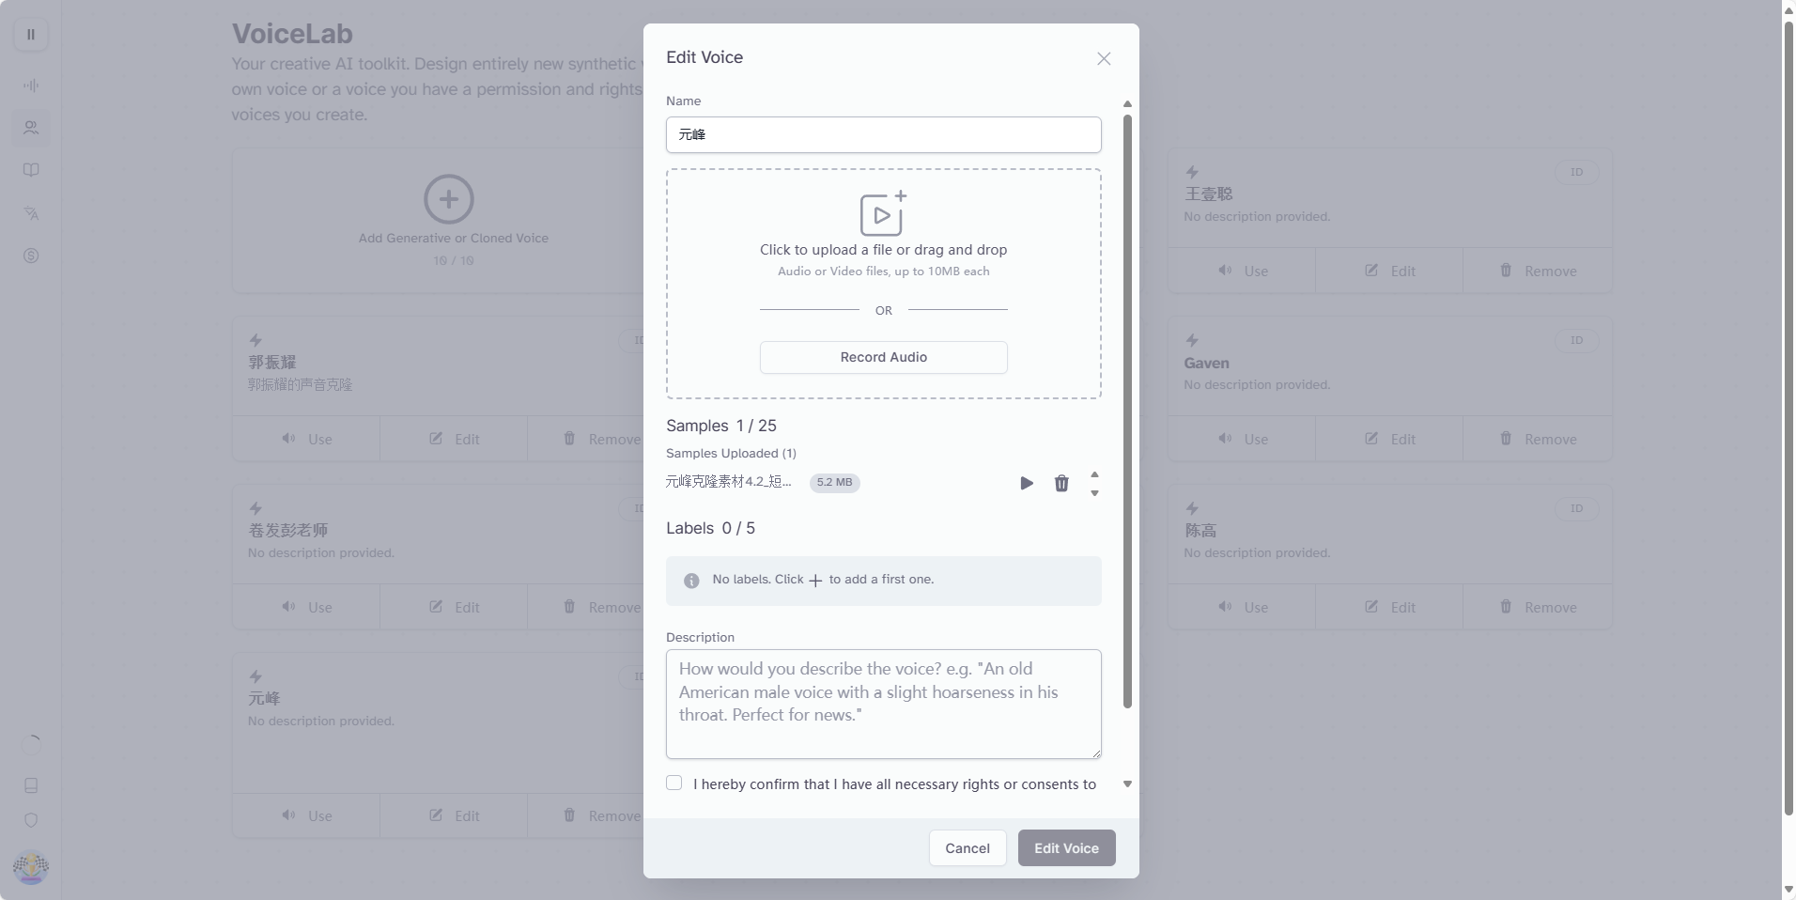Add a first label with plus icon
This screenshot has height=900, width=1796.
pos(815,581)
